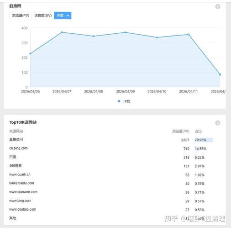Switch to the 访客数(UV) tab
The width and height of the screenshot is (231, 228).
pyautogui.click(x=43, y=16)
